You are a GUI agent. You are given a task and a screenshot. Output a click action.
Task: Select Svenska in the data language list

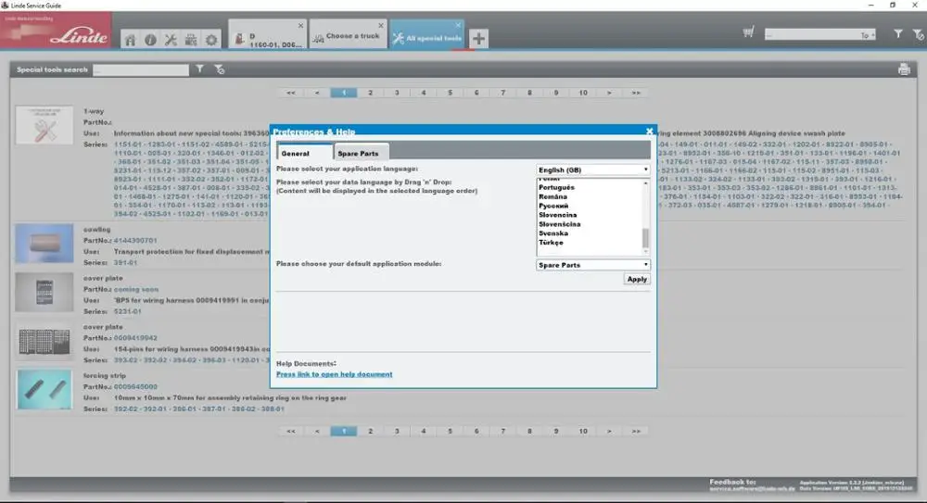(553, 233)
